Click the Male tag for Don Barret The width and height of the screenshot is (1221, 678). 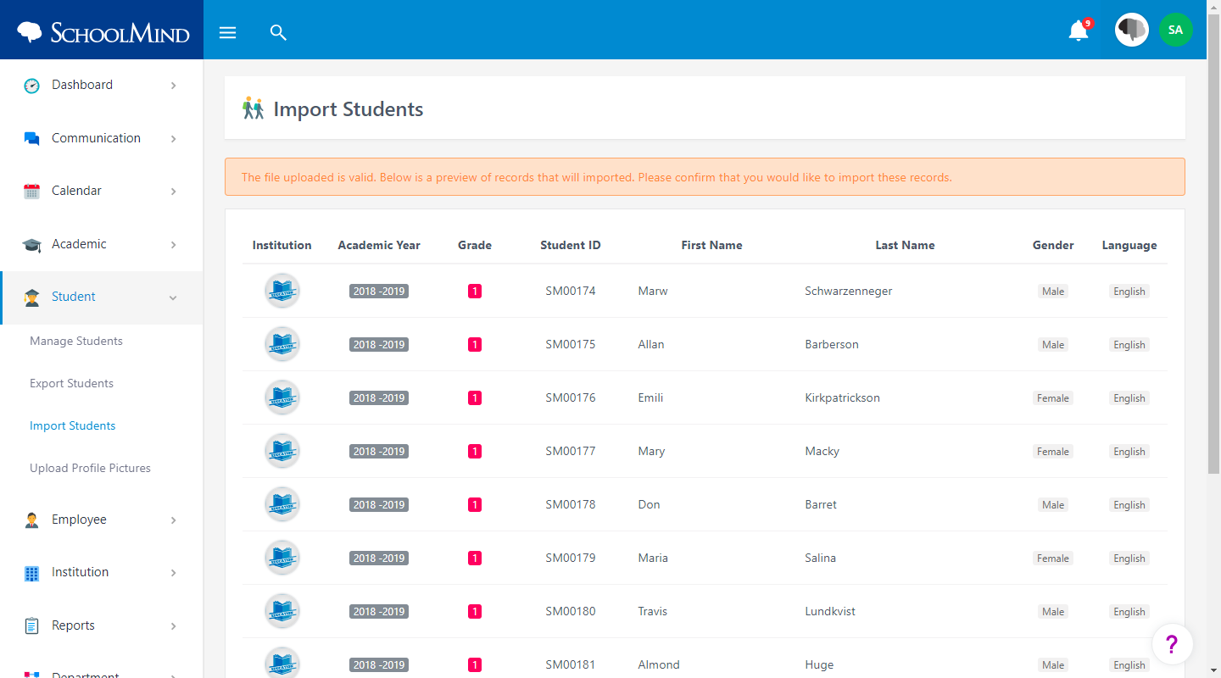(1053, 505)
